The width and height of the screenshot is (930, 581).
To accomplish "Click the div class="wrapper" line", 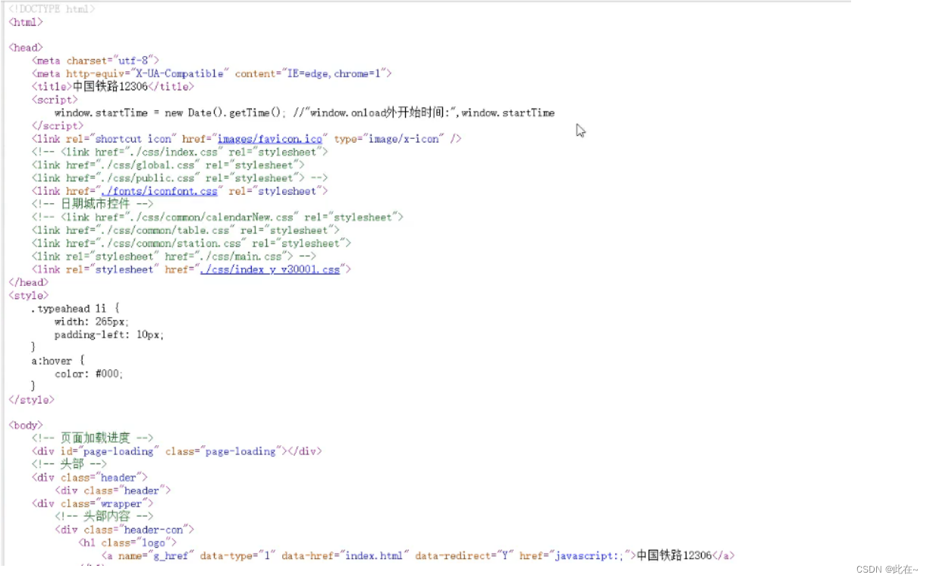I will click(x=93, y=504).
